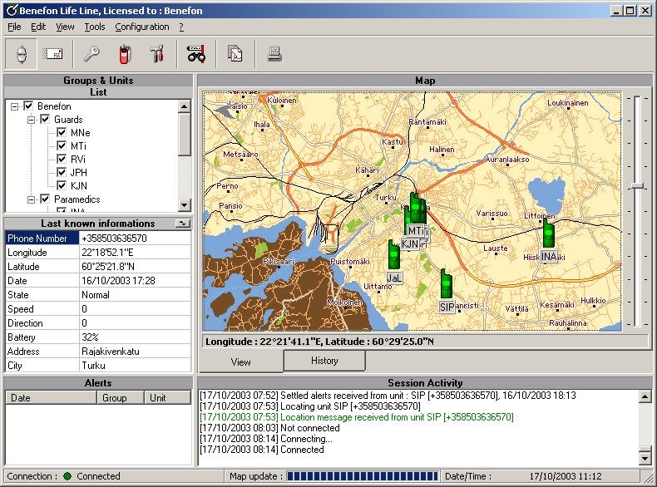The image size is (657, 487).
Task: Click the map zoom slider handle
Action: [637, 185]
